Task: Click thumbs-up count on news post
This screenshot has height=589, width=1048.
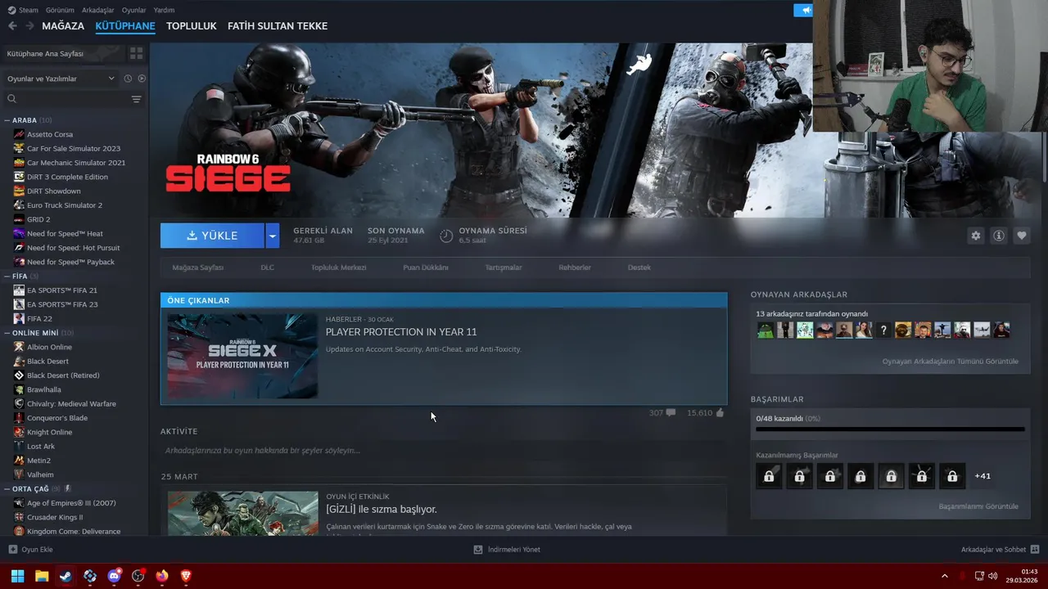Action: (706, 413)
